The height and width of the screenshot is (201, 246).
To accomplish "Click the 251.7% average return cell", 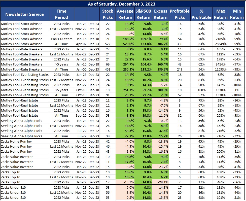I will (x=125, y=90).
